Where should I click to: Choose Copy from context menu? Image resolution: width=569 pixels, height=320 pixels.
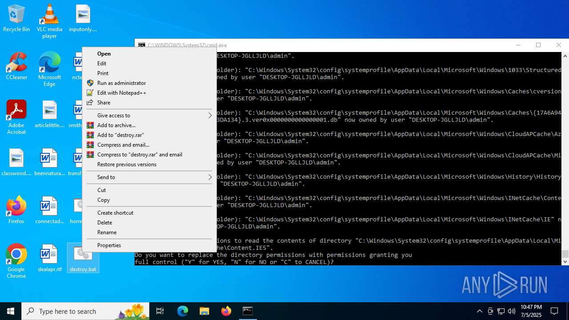149,200
